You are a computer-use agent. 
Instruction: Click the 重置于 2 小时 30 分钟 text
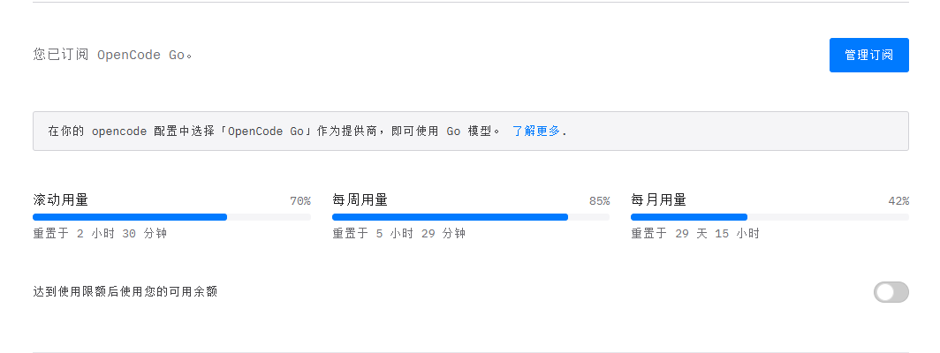100,233
